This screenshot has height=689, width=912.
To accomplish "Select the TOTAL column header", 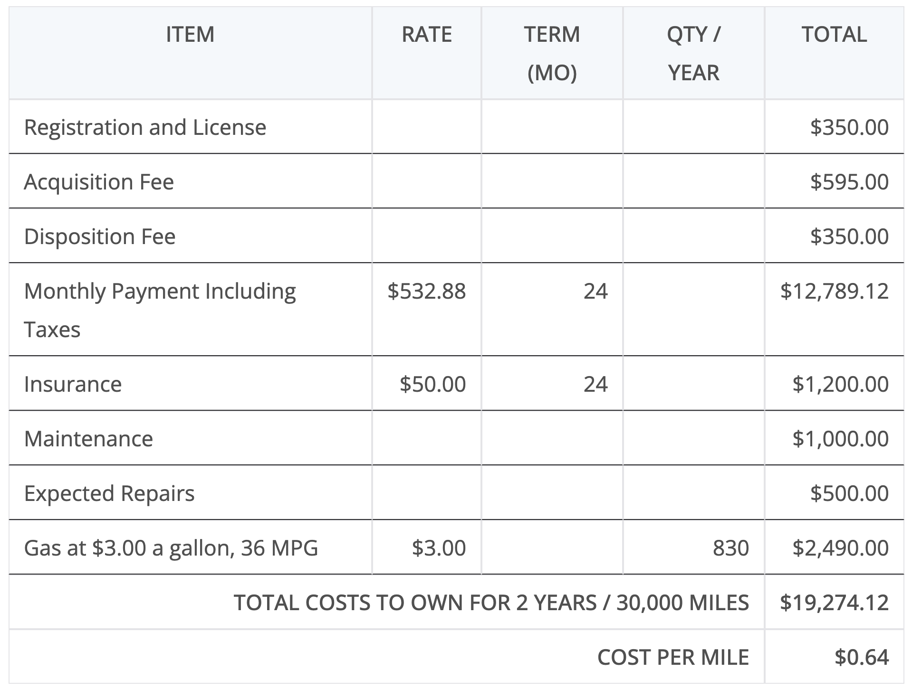I will coord(834,35).
